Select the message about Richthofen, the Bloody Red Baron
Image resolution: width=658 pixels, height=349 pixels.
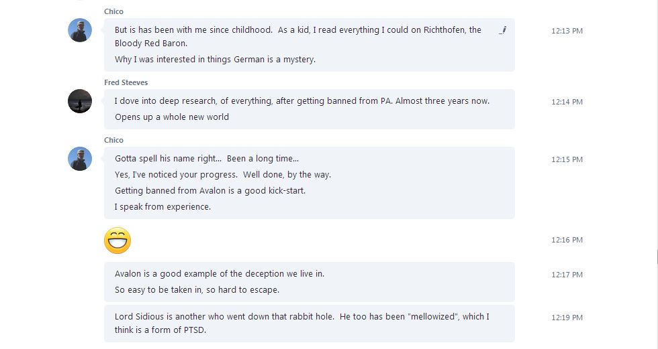point(298,36)
